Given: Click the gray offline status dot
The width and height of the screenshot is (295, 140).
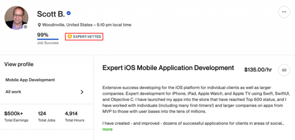Looking at the screenshot, I should pos(25,27).
